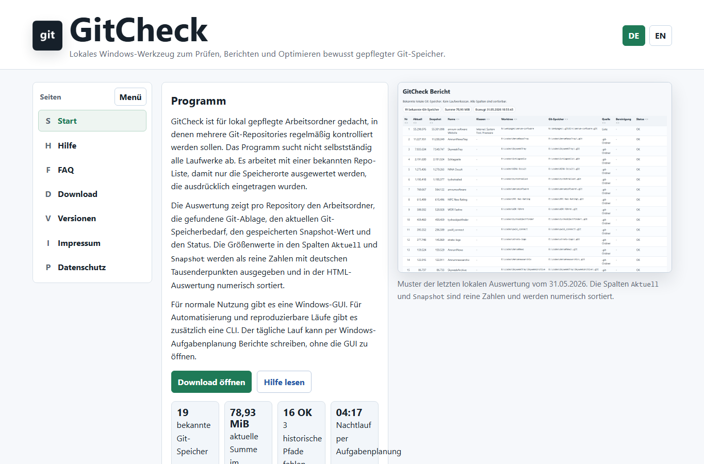Viewport: 704px width, 464px height.
Task: Click the Programm heading
Action: 199,101
